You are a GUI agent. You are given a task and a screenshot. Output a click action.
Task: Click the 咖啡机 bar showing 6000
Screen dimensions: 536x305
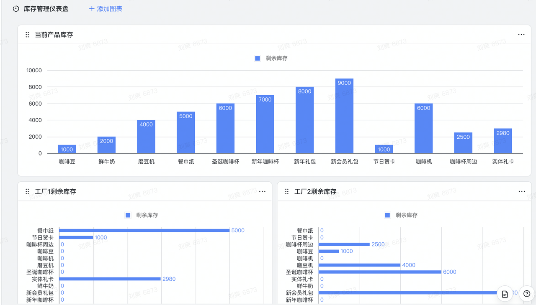423,130
